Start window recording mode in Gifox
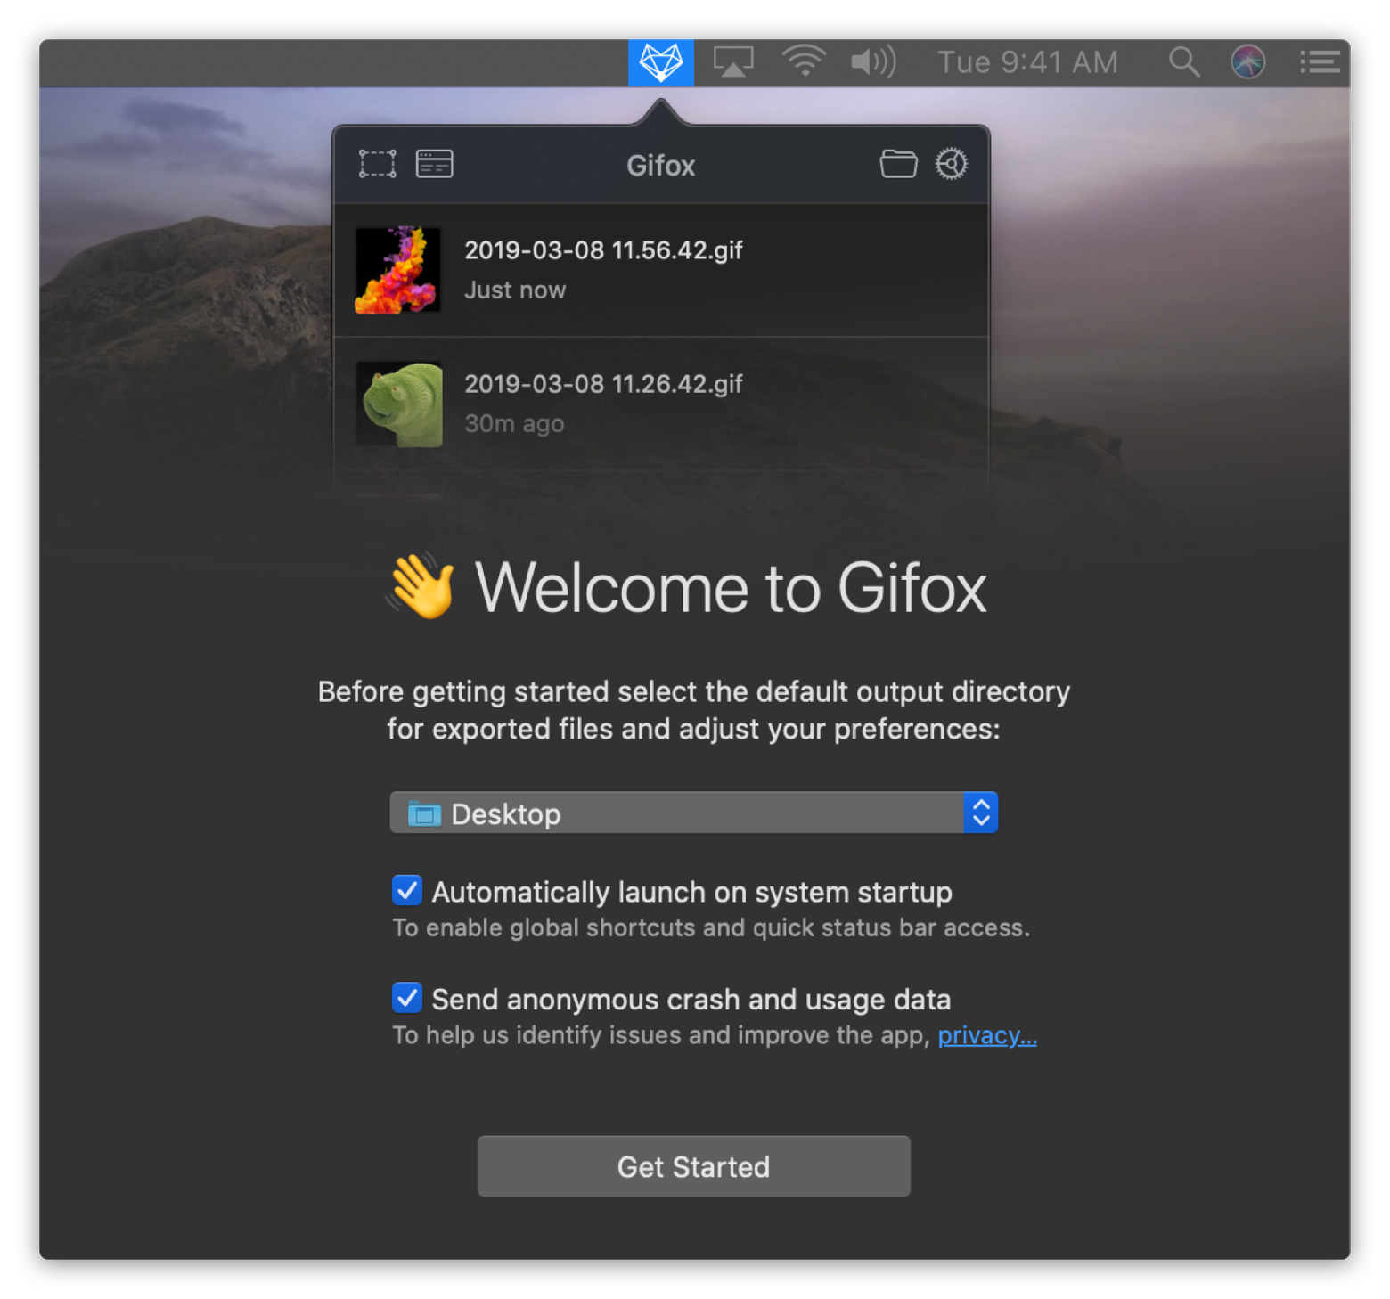The width and height of the screenshot is (1390, 1299). [435, 164]
